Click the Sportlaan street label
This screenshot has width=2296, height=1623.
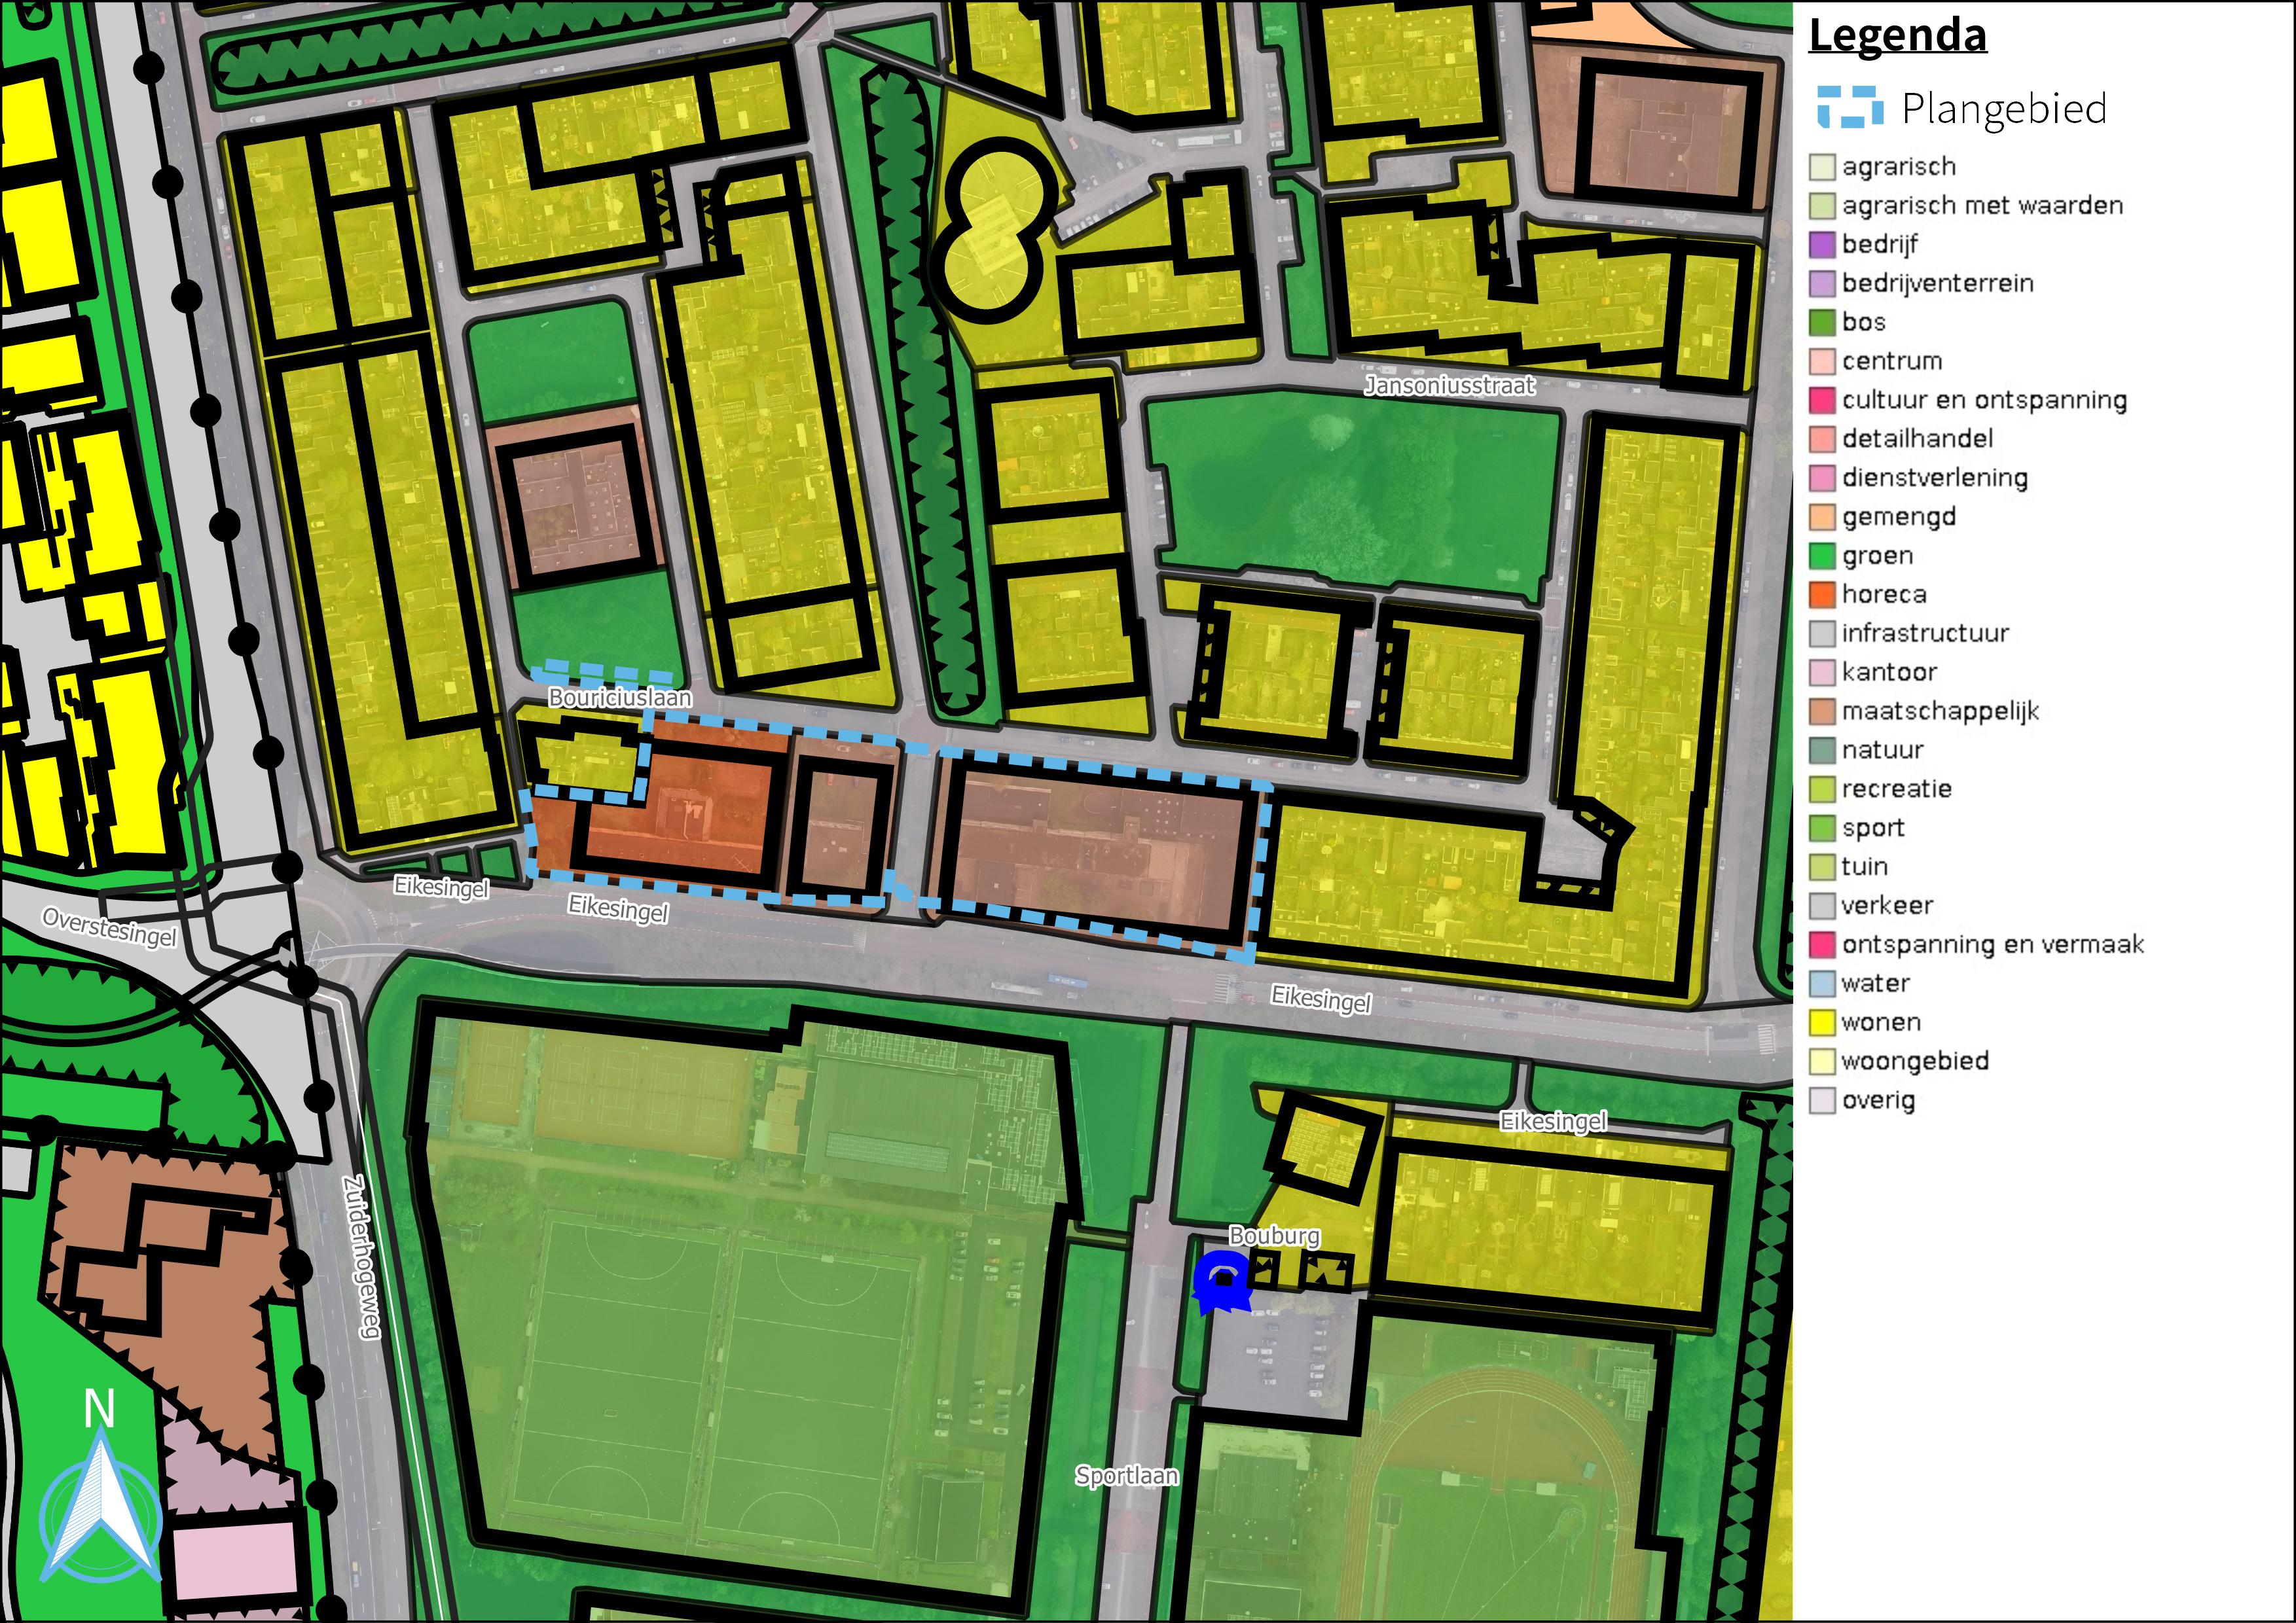point(1127,1475)
